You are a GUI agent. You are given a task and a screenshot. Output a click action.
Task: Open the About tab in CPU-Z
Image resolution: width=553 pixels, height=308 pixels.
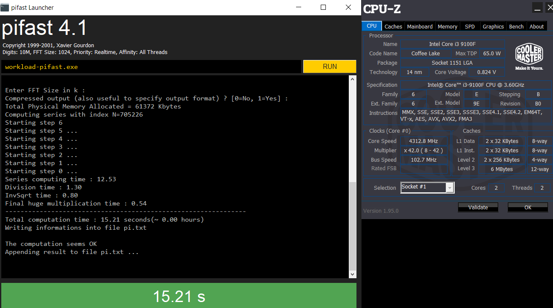tap(536, 26)
